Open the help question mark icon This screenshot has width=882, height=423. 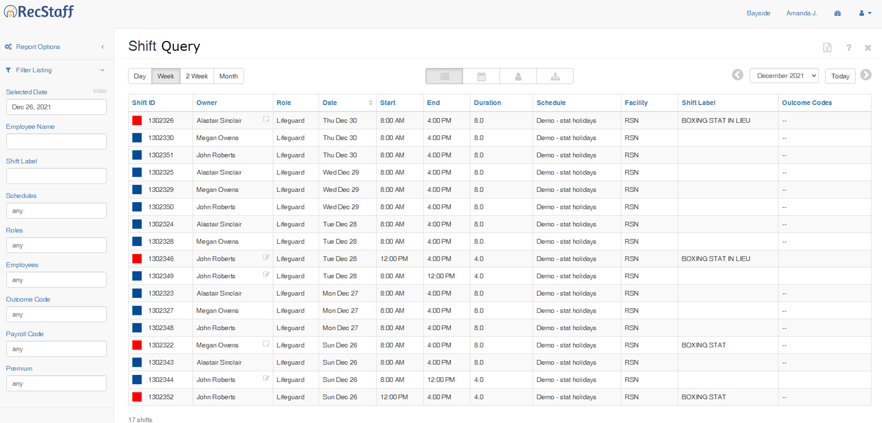pyautogui.click(x=849, y=48)
